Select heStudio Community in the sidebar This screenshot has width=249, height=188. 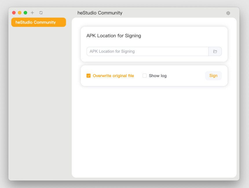click(39, 22)
